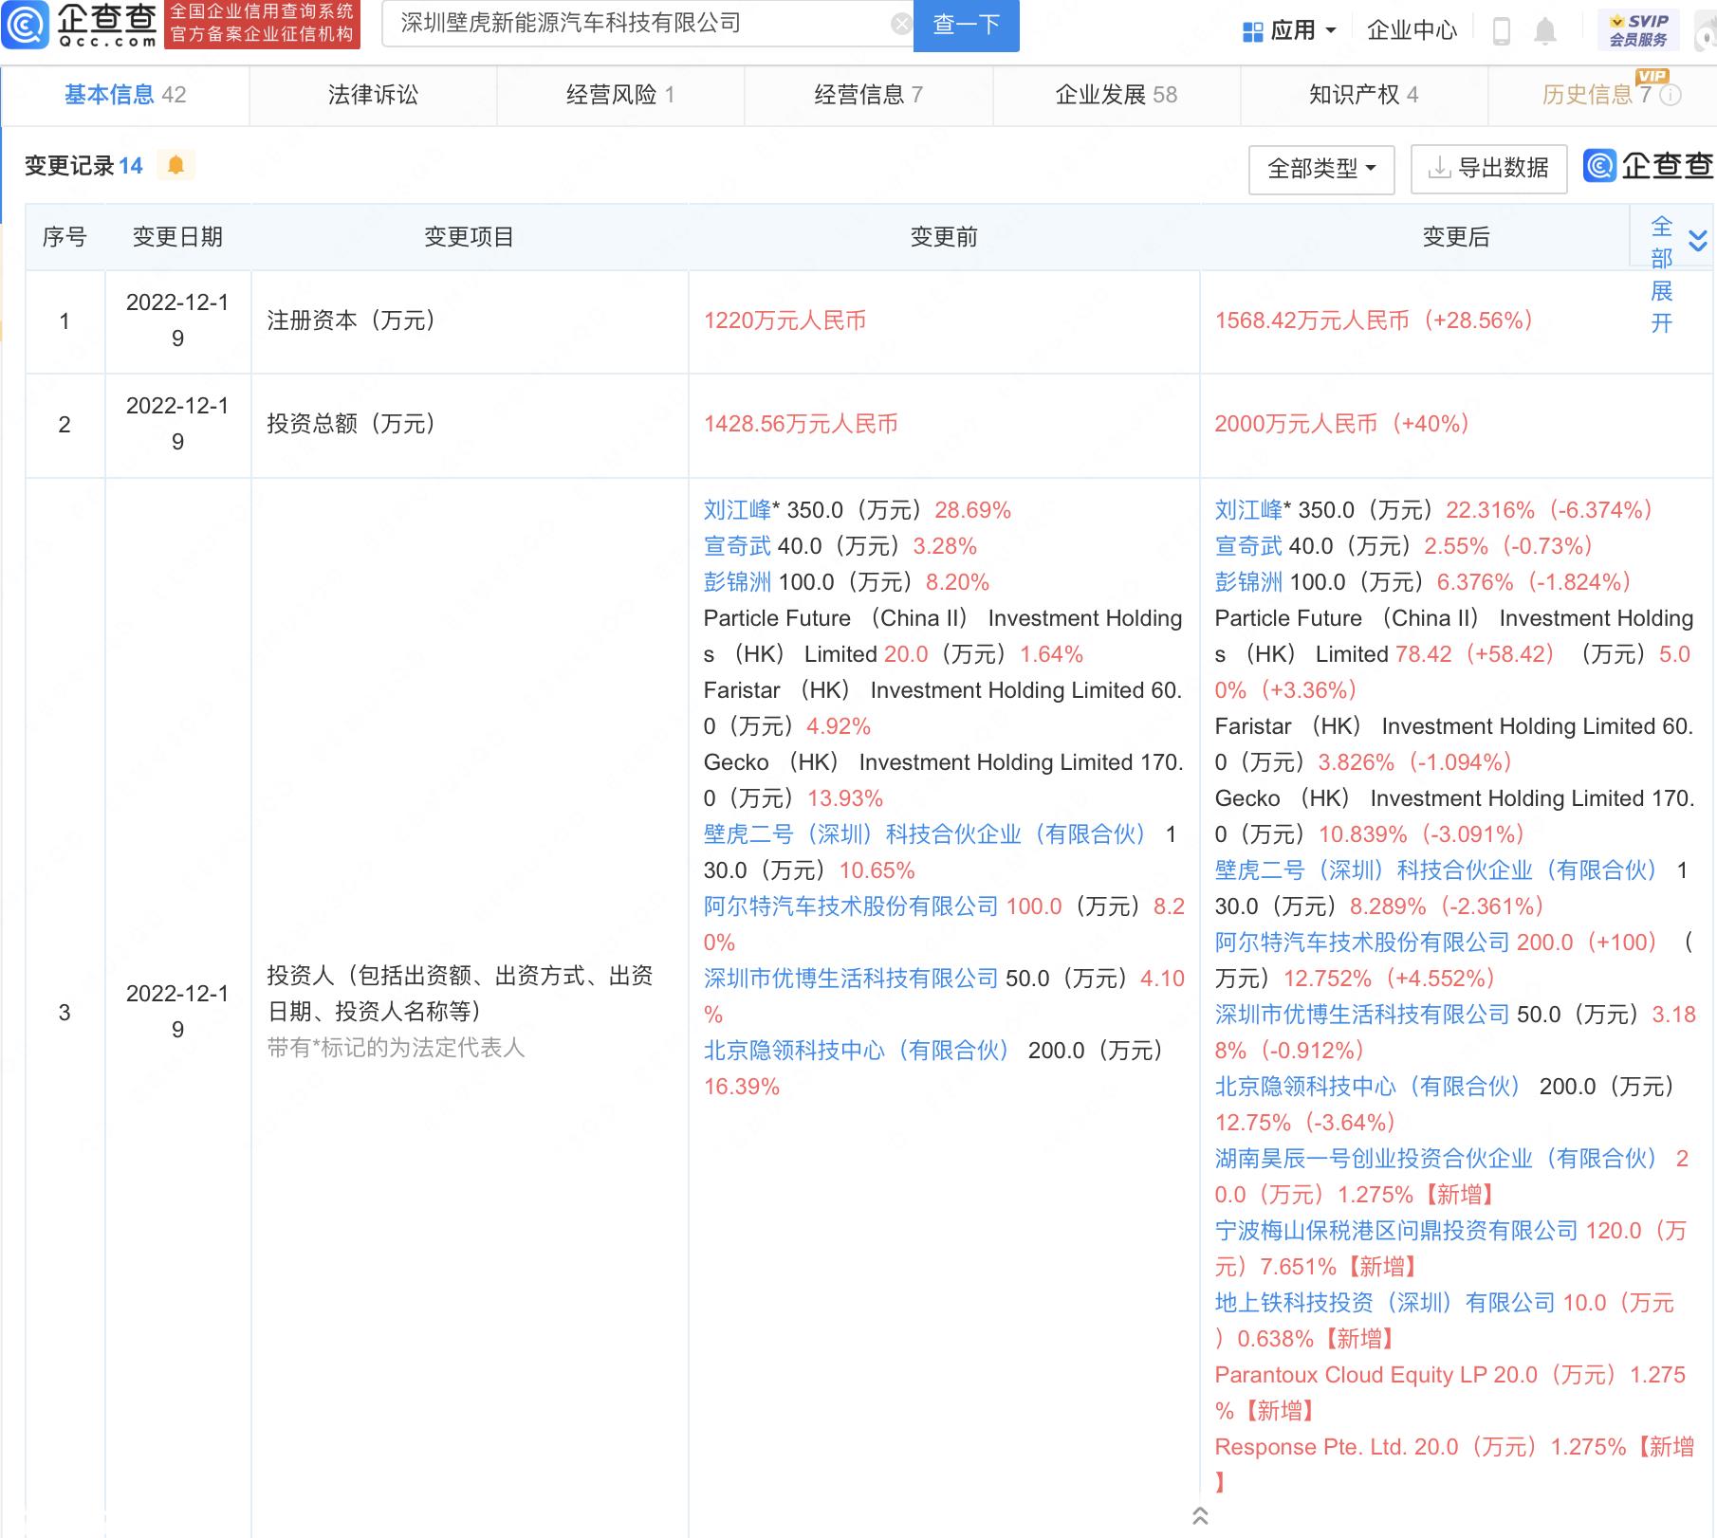Open 宣奇武 link in 变更后 column
1717x1538 pixels.
1249,546
